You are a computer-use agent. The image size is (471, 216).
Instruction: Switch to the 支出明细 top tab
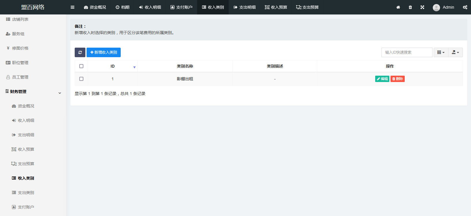pyautogui.click(x=244, y=7)
